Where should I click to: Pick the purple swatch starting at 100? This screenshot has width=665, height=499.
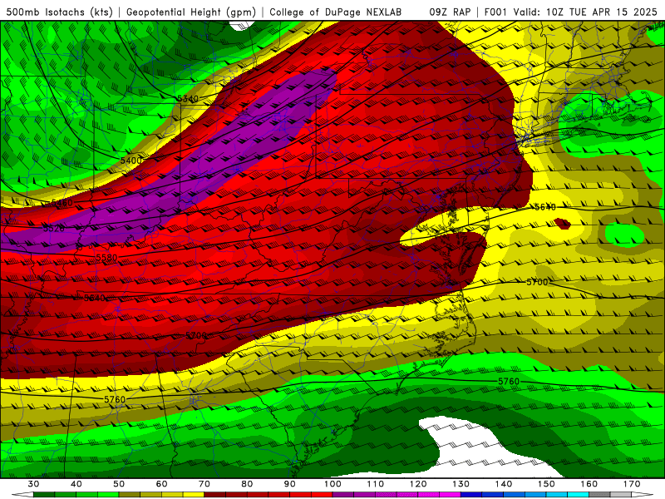(x=343, y=495)
